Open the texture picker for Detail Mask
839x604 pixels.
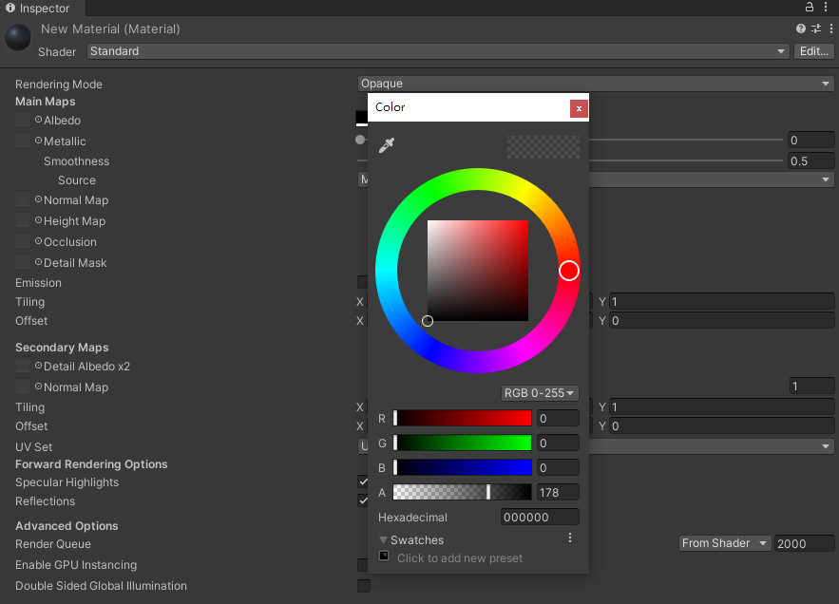click(39, 262)
